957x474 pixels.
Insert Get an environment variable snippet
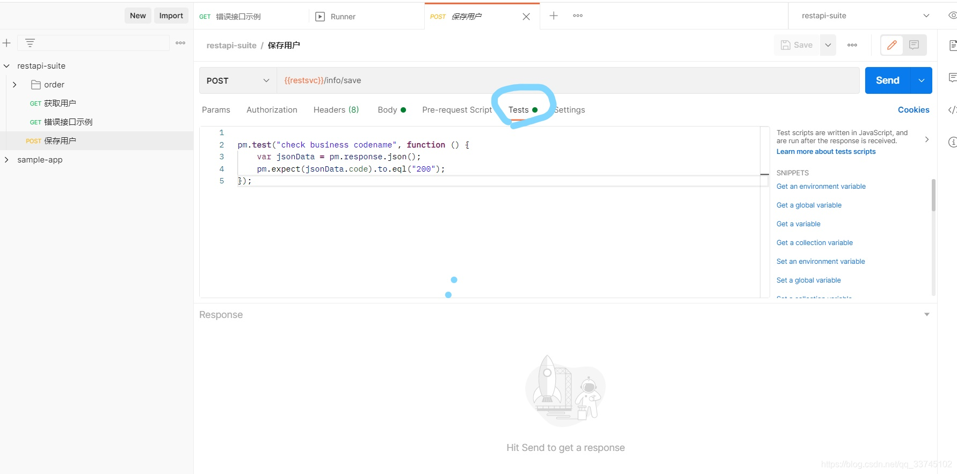point(821,187)
